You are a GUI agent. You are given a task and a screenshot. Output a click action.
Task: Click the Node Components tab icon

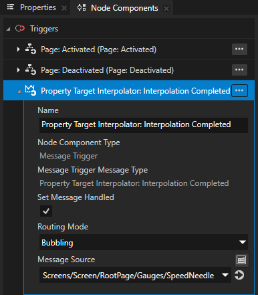point(82,7)
